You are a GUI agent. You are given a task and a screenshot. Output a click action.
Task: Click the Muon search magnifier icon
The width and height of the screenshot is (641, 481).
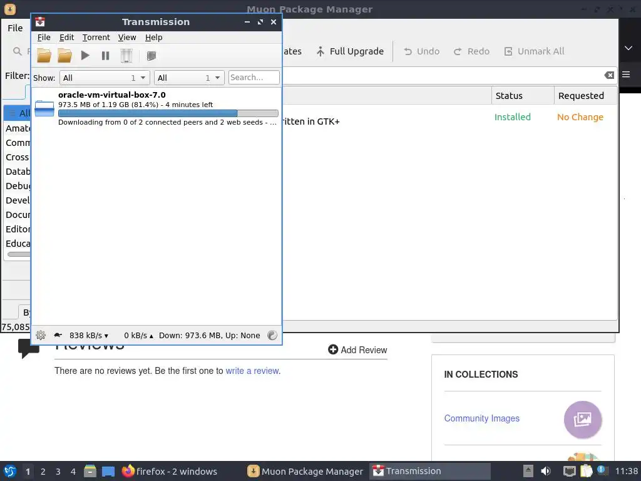pyautogui.click(x=17, y=51)
